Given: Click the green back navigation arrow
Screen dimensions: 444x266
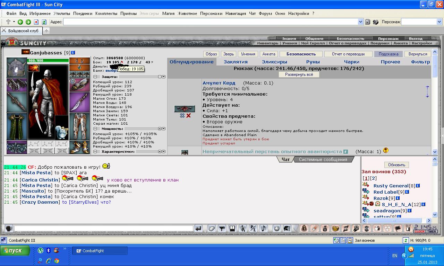Looking at the screenshot, I should click(x=20, y=22).
